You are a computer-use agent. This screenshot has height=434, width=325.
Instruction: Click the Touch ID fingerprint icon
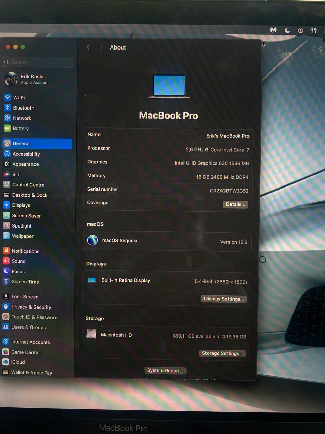point(6,317)
